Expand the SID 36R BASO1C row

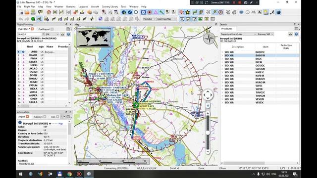[222, 52]
